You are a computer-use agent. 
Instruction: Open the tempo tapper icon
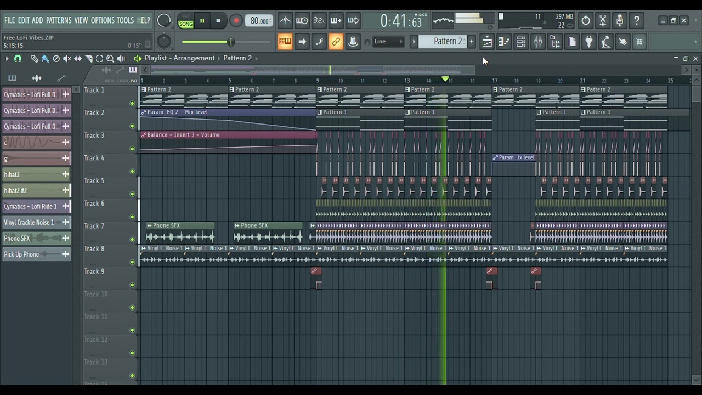605,42
